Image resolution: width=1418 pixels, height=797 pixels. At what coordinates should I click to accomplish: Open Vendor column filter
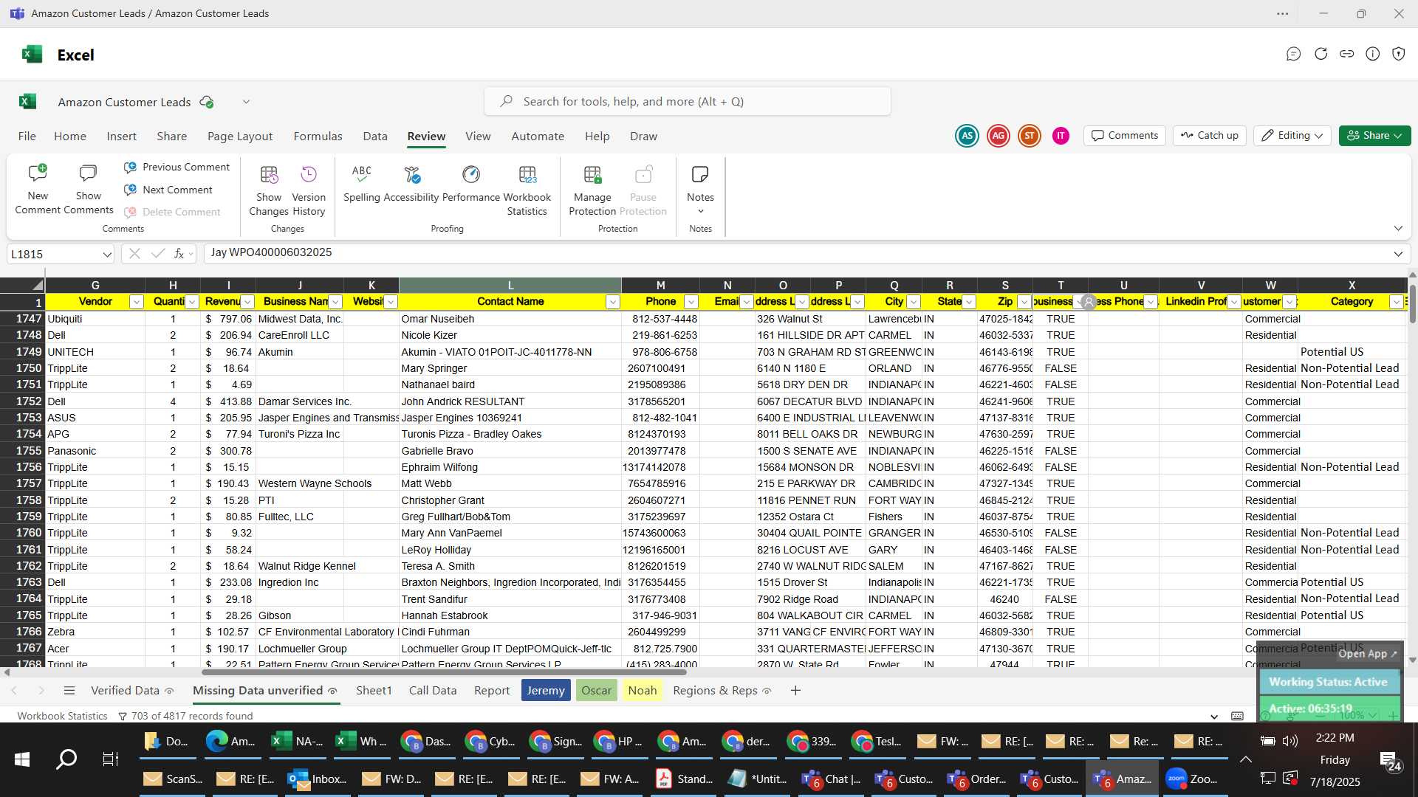tap(136, 302)
